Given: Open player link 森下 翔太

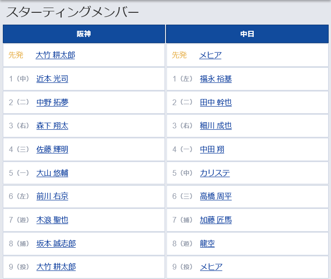Looking at the screenshot, I should tap(52, 126).
